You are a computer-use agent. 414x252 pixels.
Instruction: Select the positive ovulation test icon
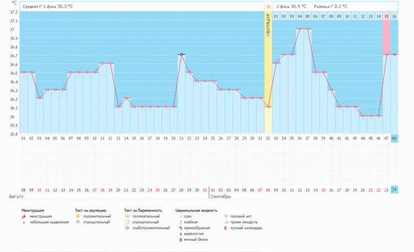[x=78, y=216]
